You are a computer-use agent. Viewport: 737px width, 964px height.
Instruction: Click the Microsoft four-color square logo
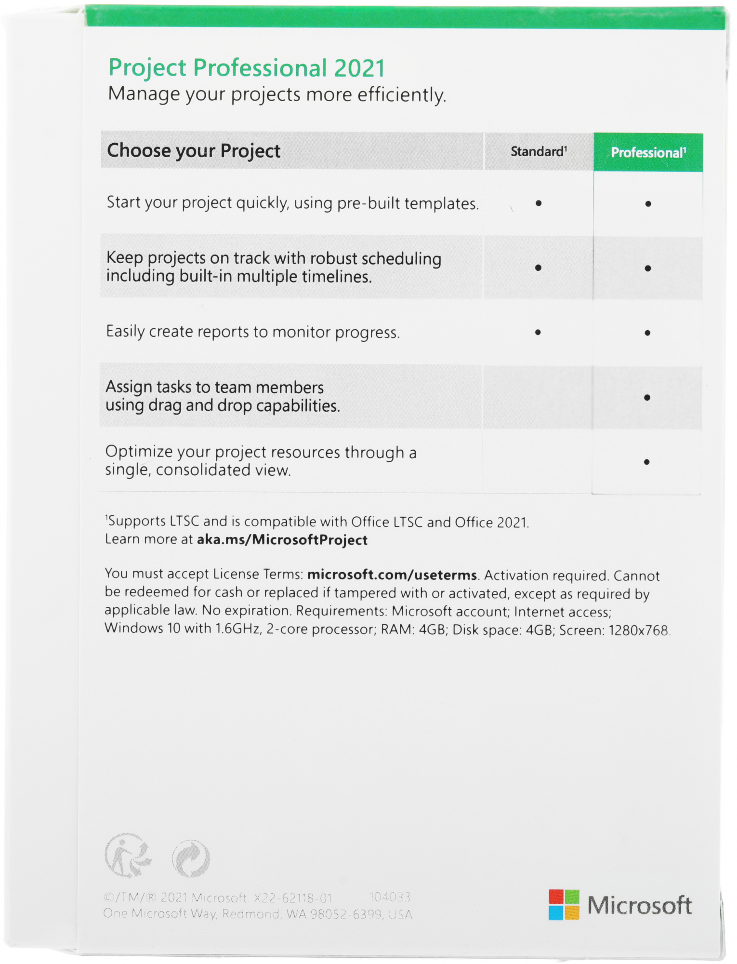coord(564,905)
